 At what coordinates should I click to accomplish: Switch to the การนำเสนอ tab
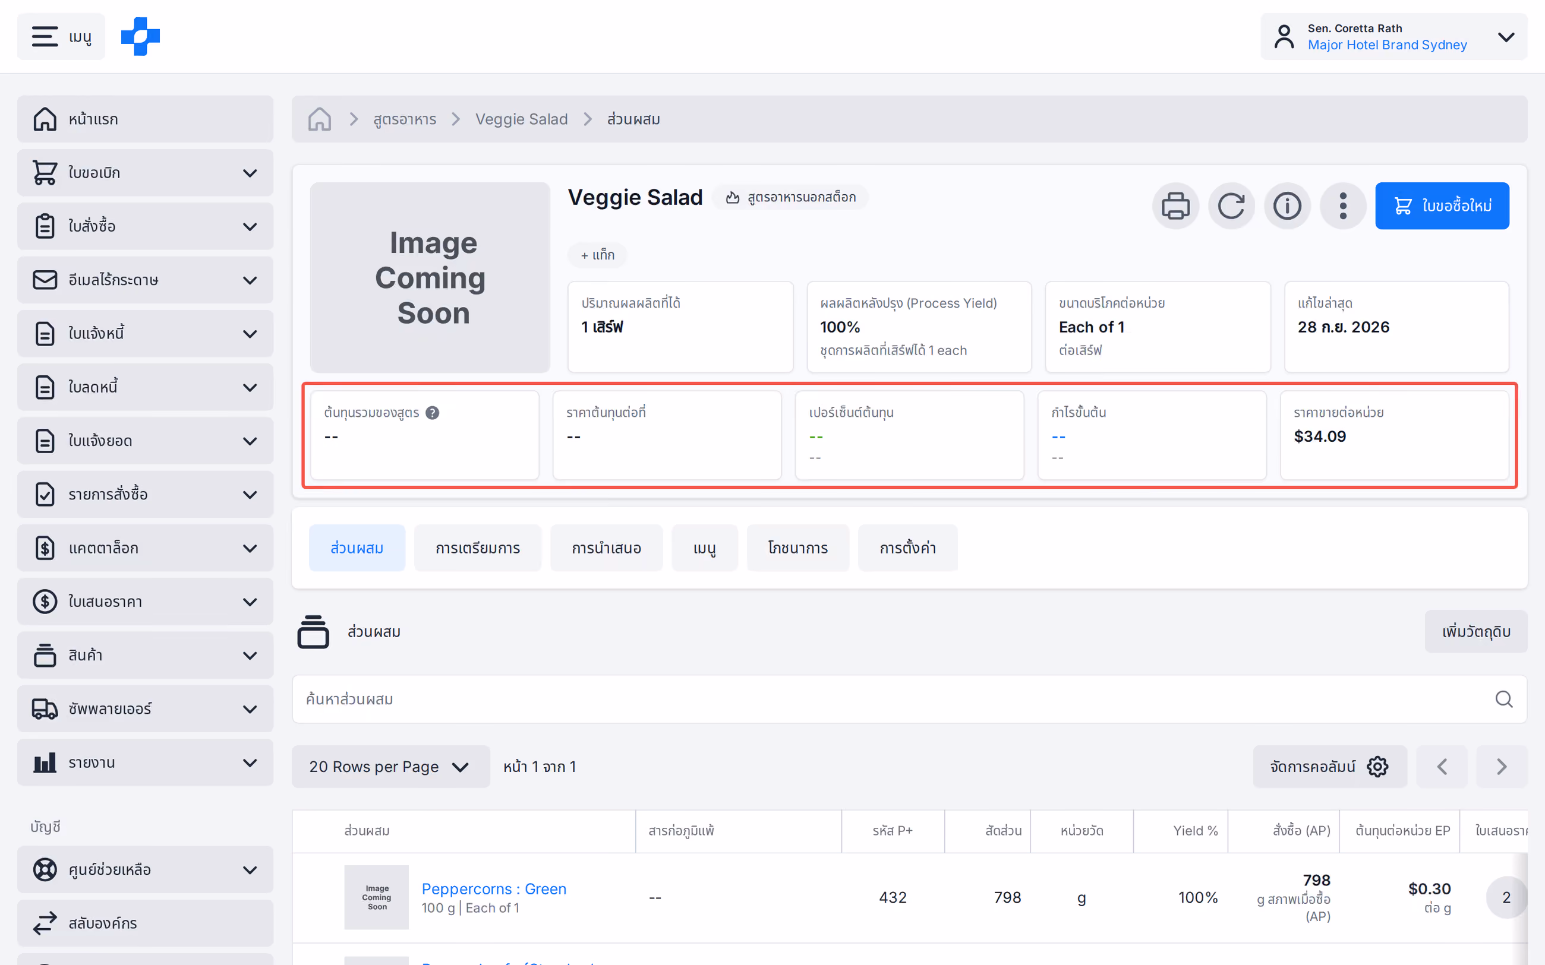(x=607, y=548)
